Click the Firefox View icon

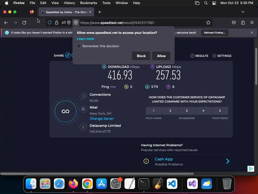tap(32, 12)
